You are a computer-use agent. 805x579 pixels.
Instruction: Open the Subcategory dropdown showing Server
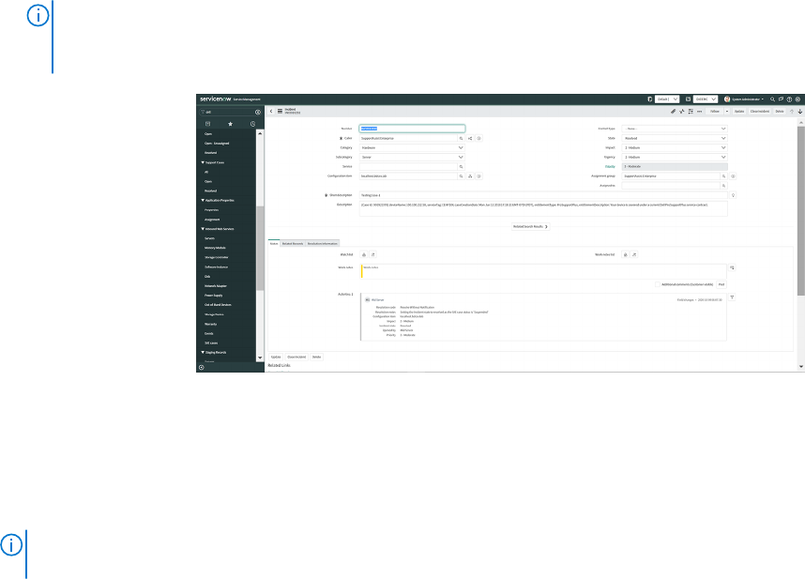pos(412,157)
